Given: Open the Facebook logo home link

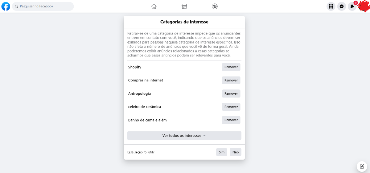Looking at the screenshot, I should [6, 6].
